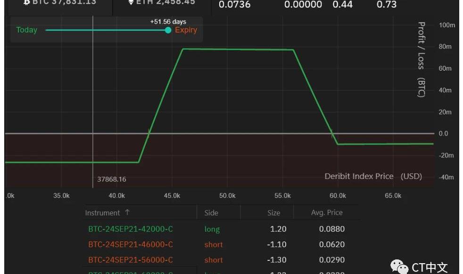Click the WeChat logo icon
This screenshot has height=274, width=463.
point(399,267)
